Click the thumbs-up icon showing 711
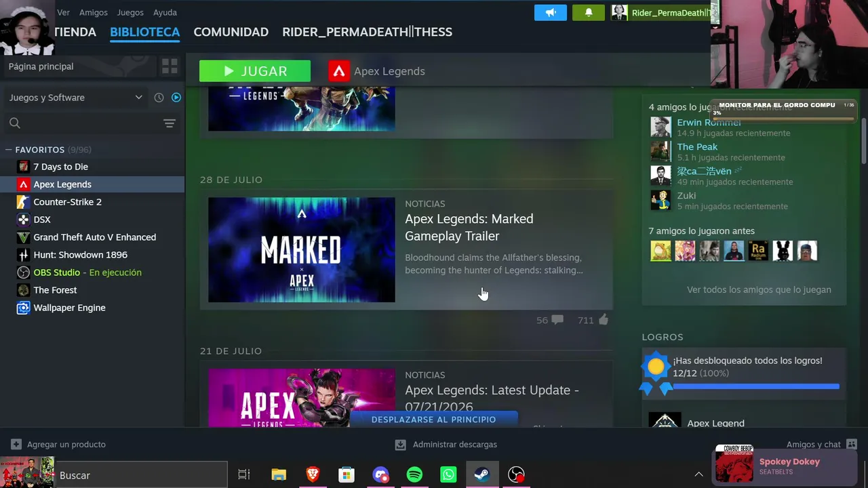Viewport: 868px width, 488px height. (x=603, y=320)
